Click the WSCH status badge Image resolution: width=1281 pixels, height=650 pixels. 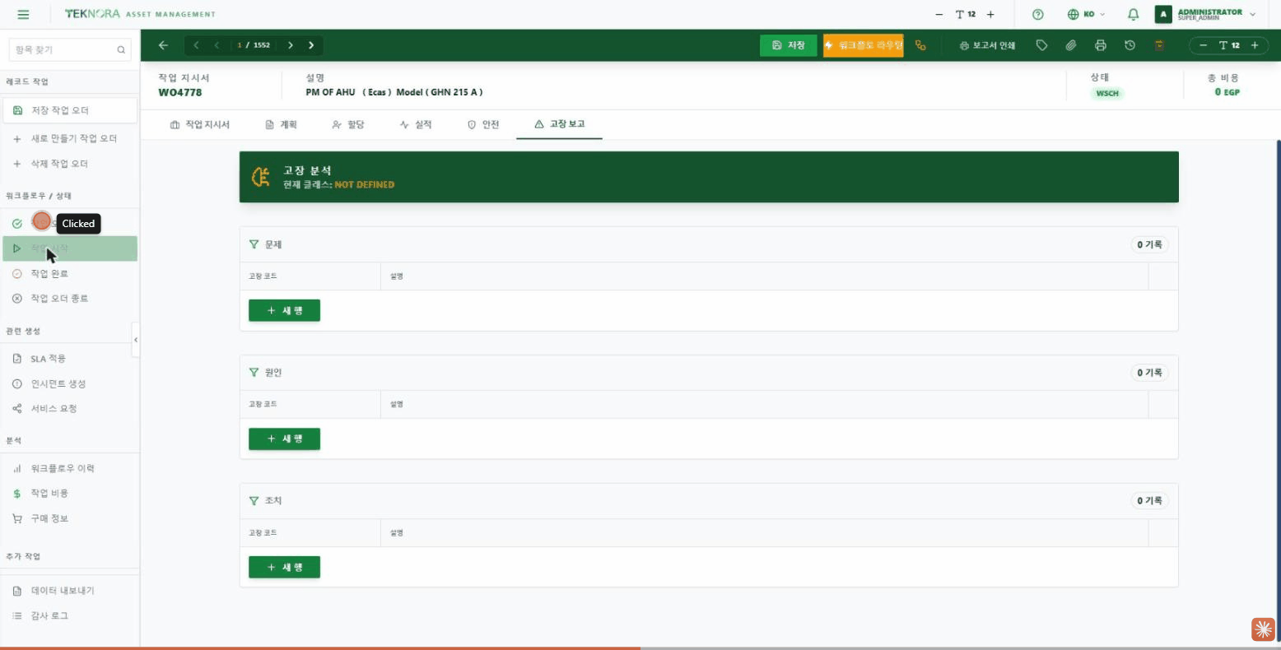1106,93
